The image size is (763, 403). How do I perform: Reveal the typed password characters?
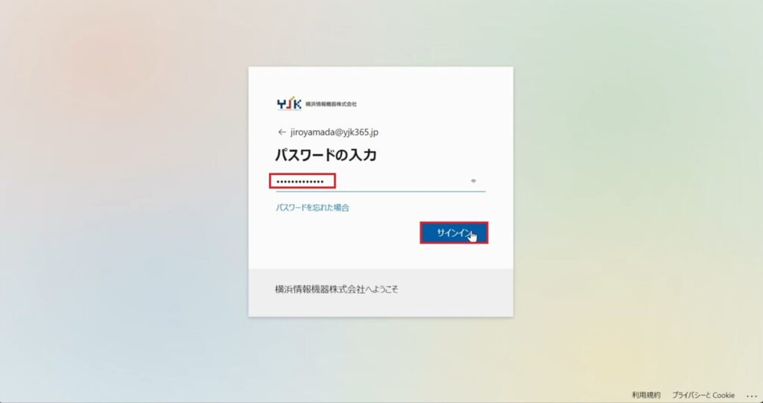(x=473, y=181)
